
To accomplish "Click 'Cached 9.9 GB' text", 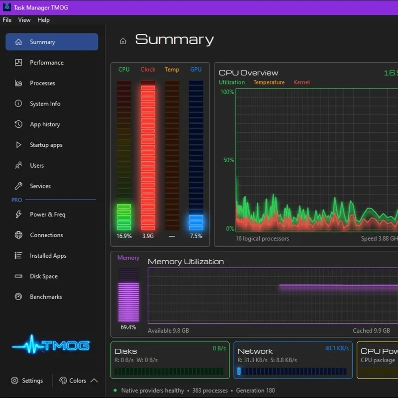I will (x=371, y=330).
